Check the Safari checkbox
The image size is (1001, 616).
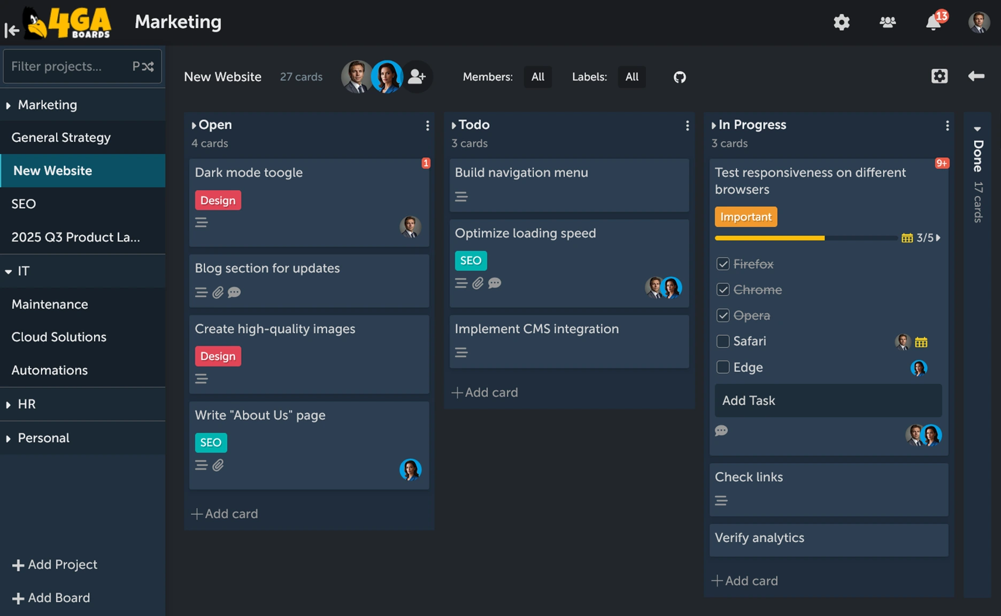(x=723, y=341)
